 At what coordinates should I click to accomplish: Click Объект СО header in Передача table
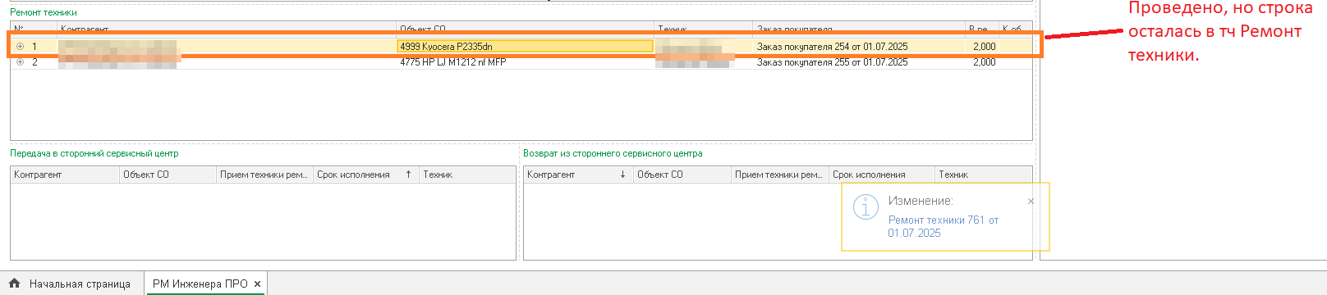[x=168, y=175]
